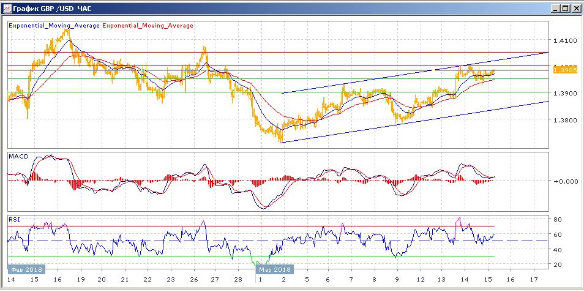Click the 1.4100 price axis label
The width and height of the screenshot is (584, 292).
[564, 41]
